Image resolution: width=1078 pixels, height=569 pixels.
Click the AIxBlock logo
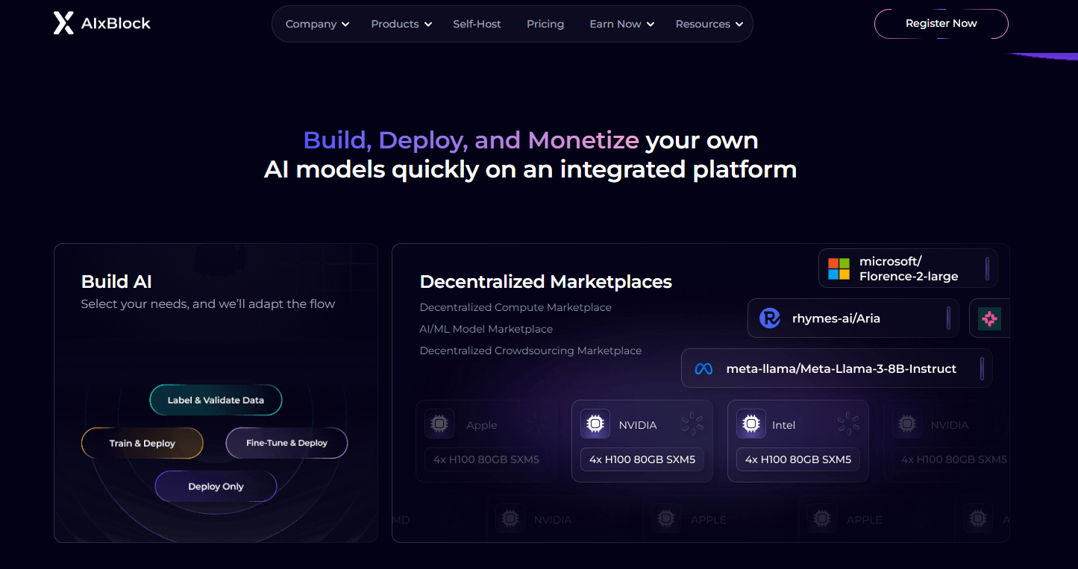click(102, 23)
